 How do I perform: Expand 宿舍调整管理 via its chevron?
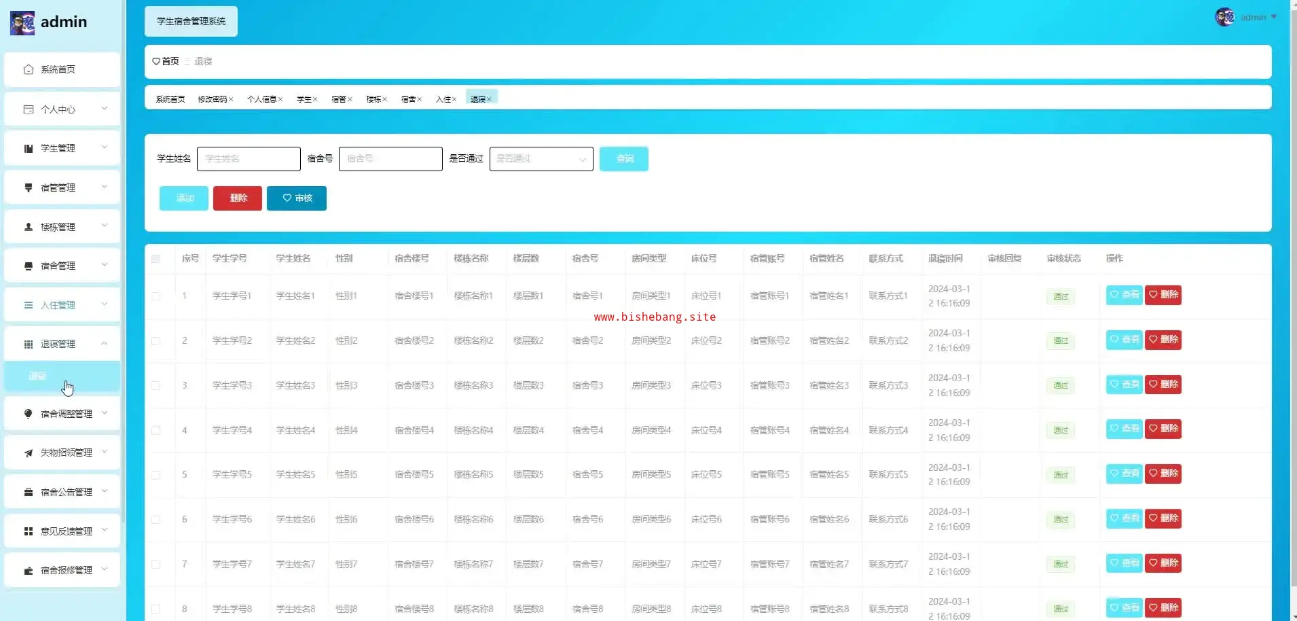point(104,413)
